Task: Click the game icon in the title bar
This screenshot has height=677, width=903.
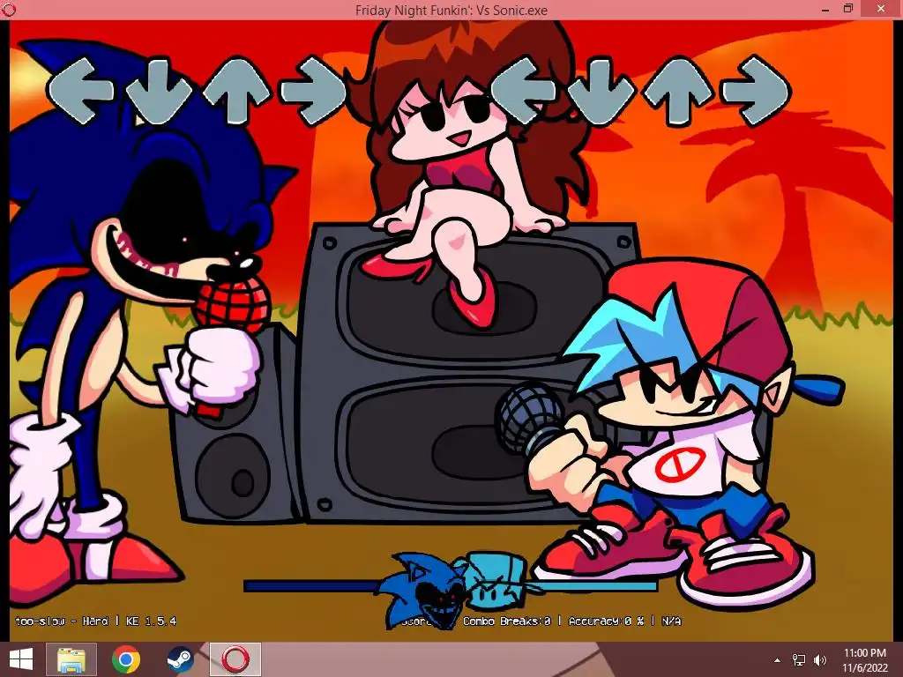Action: [x=8, y=10]
